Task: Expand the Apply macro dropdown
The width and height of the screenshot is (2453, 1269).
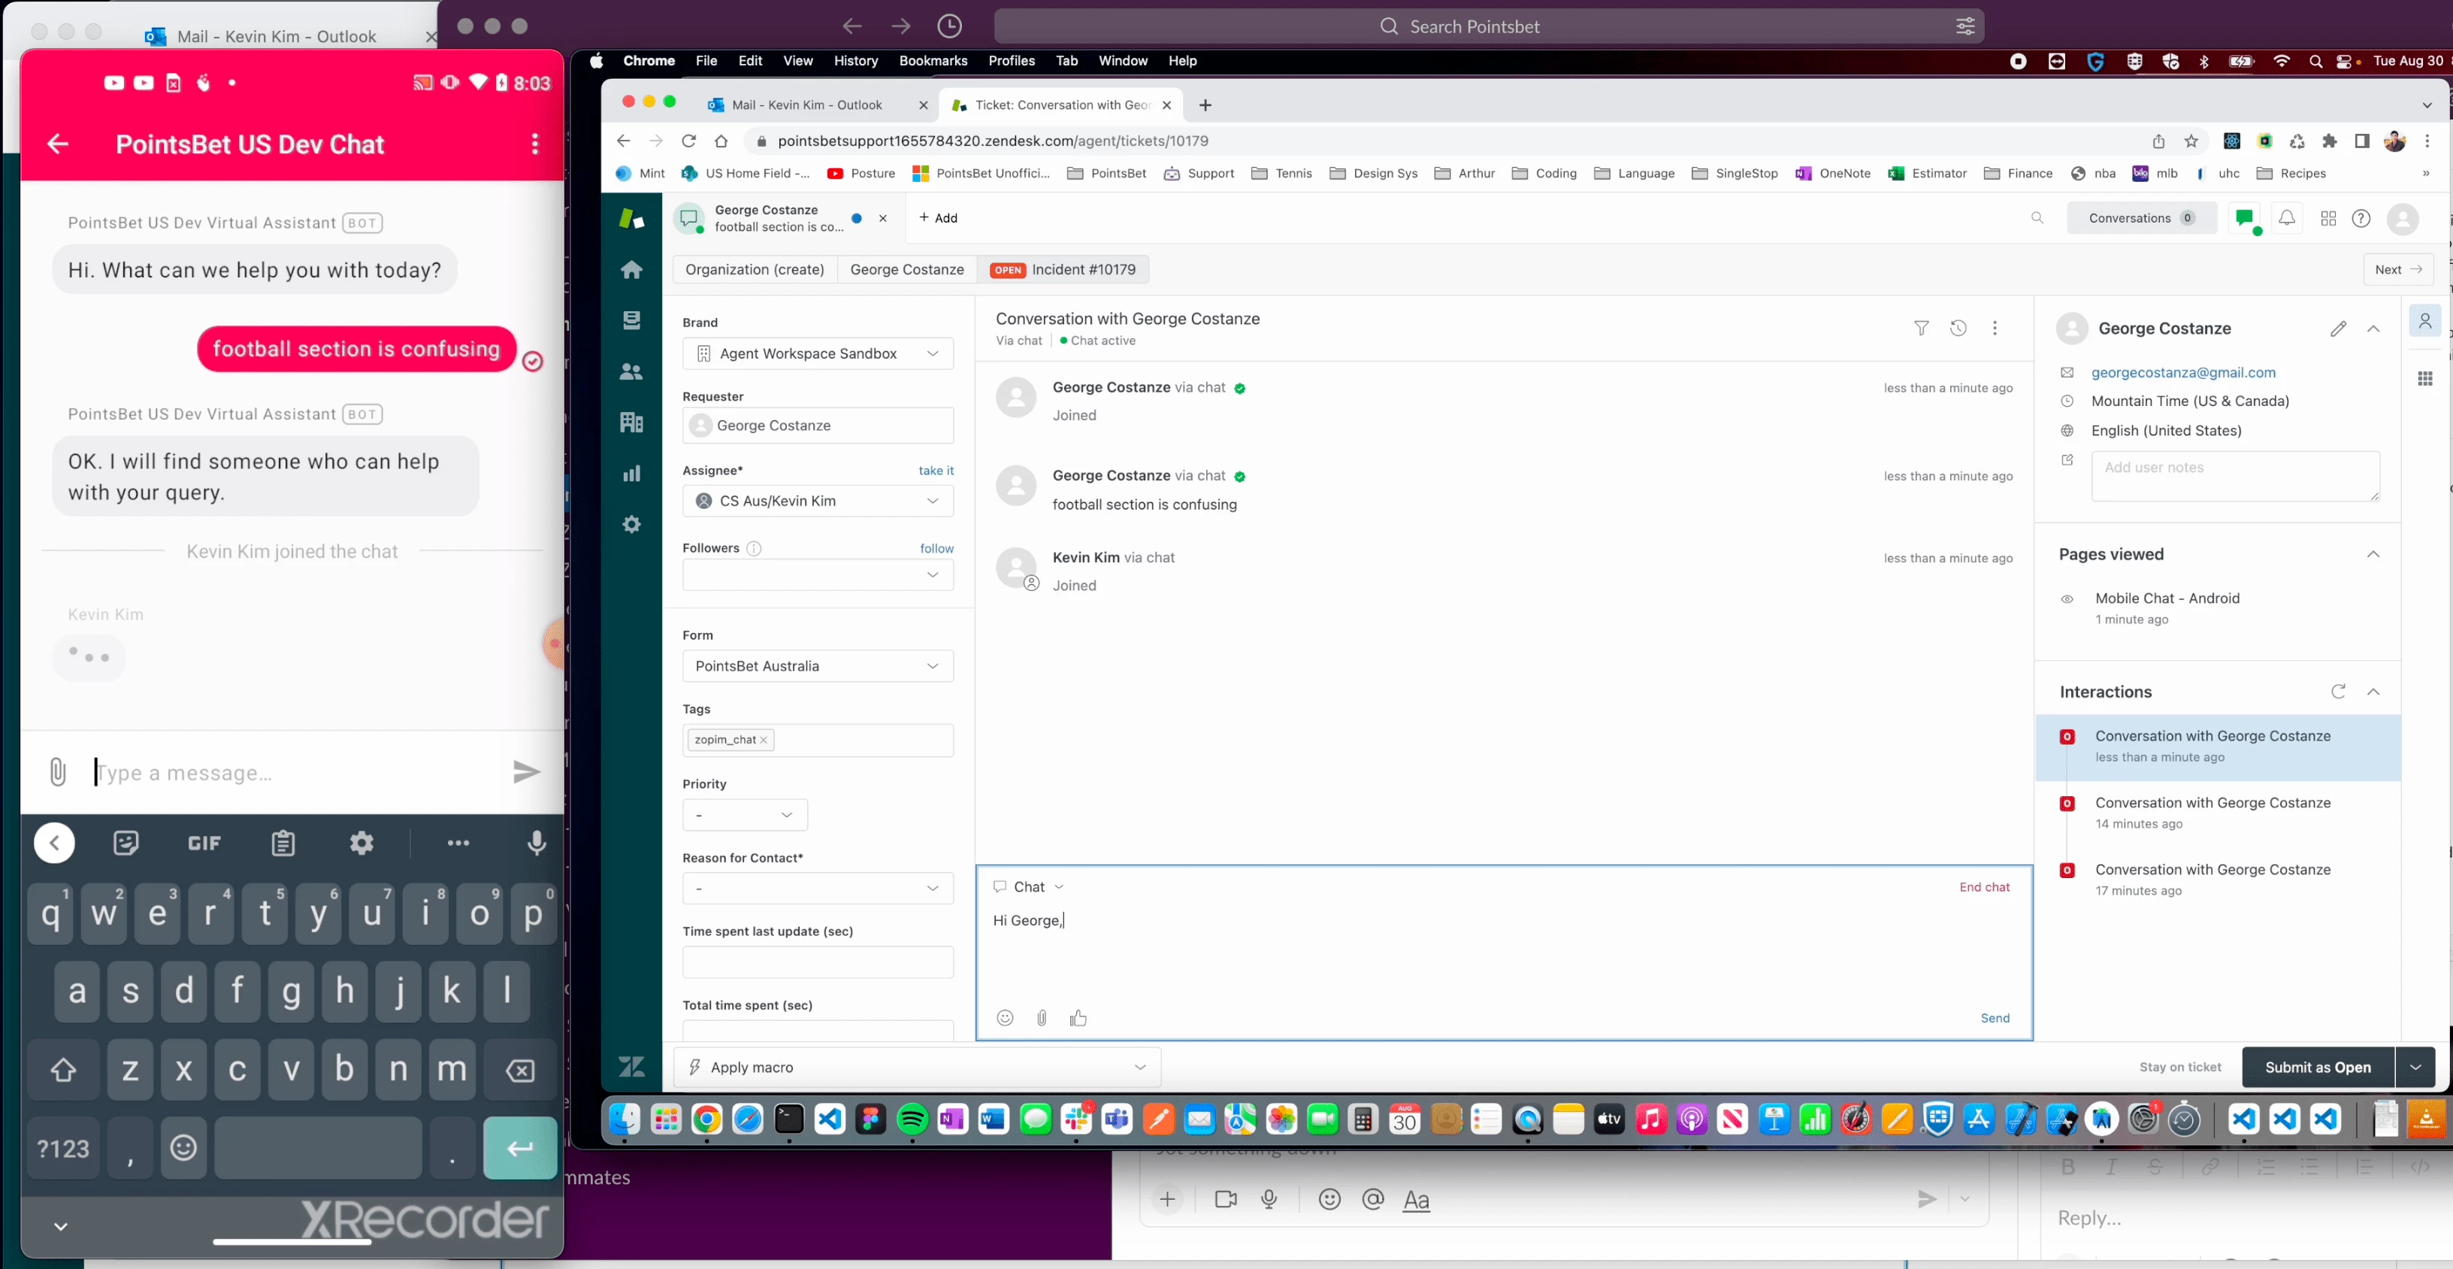Action: tap(1140, 1067)
